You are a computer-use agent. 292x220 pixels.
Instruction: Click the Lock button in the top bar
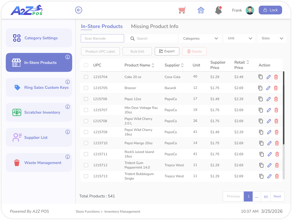(x=270, y=10)
